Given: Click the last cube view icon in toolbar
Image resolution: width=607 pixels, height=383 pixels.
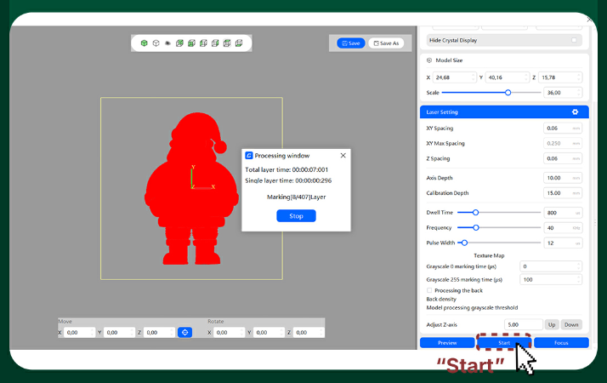Looking at the screenshot, I should pos(239,43).
